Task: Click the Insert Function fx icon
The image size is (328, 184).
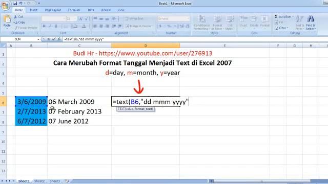Action: tap(59, 39)
